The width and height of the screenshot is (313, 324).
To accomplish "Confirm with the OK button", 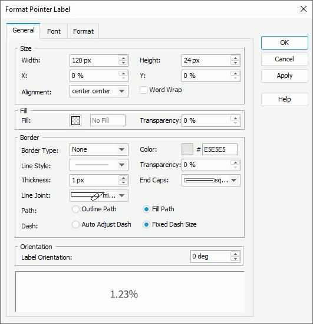I will point(285,42).
